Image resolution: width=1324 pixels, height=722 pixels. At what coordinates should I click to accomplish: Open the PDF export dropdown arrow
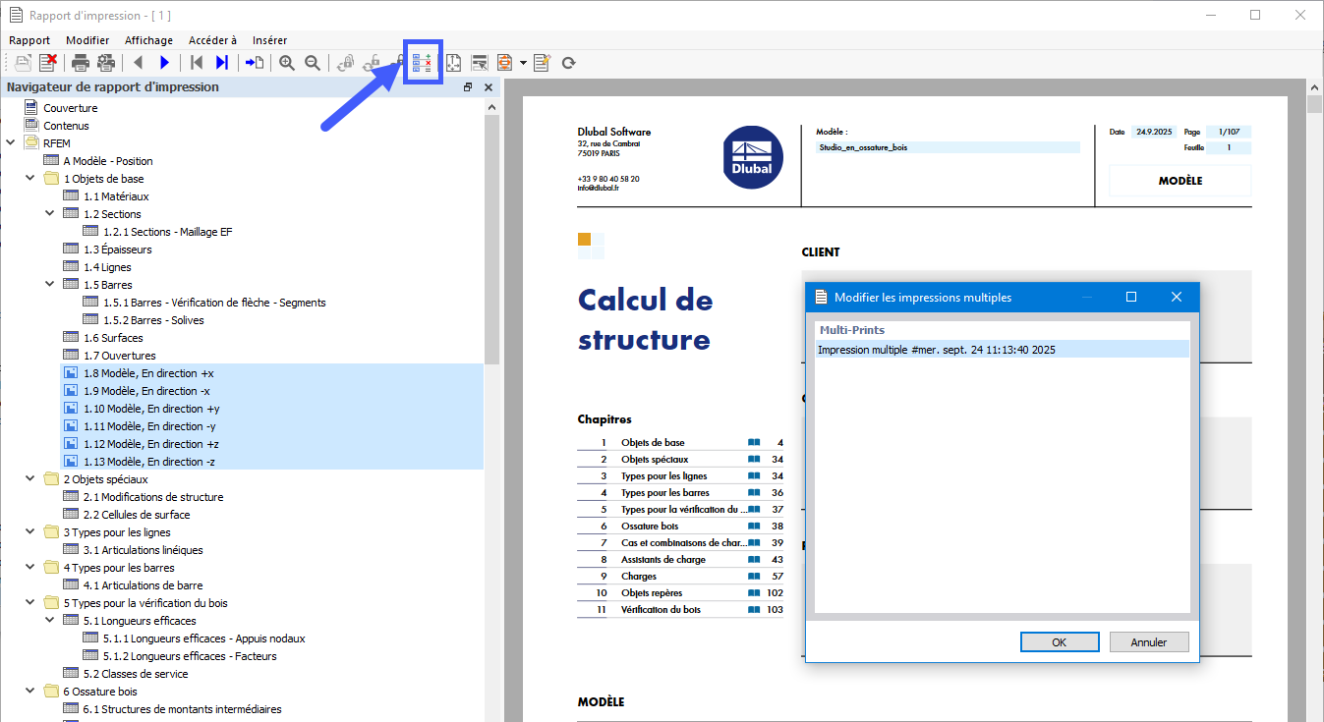click(x=522, y=62)
